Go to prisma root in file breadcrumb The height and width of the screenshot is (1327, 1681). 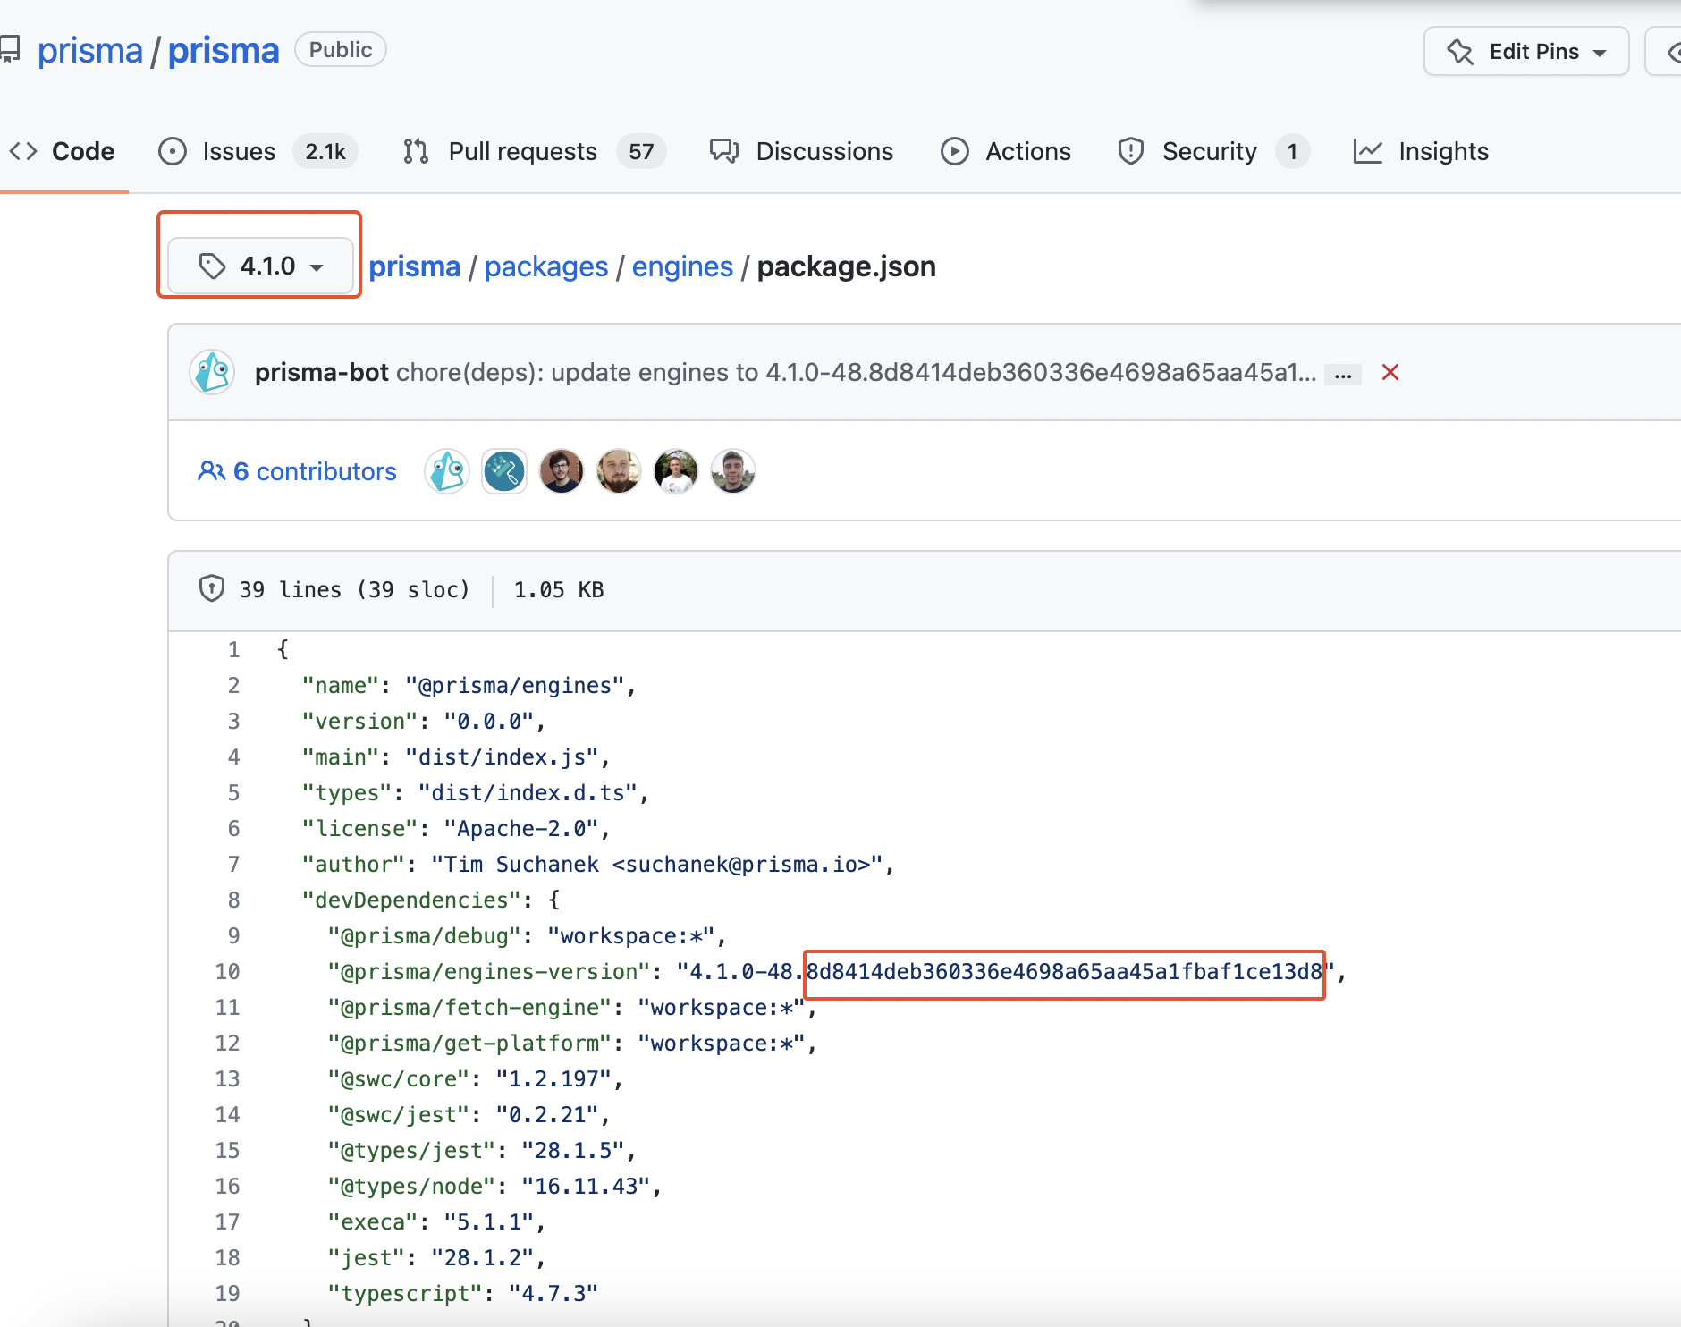(414, 266)
